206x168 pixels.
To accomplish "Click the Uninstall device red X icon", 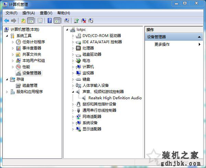I will [x=83, y=21].
